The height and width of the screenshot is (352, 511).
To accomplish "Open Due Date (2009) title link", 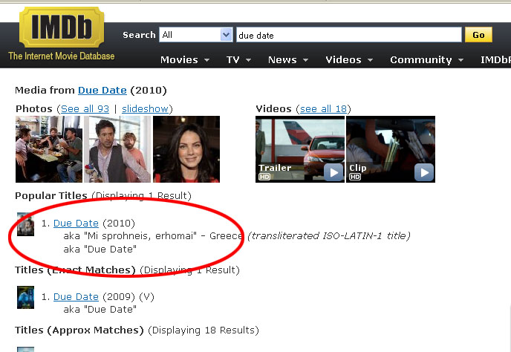I will [76, 296].
